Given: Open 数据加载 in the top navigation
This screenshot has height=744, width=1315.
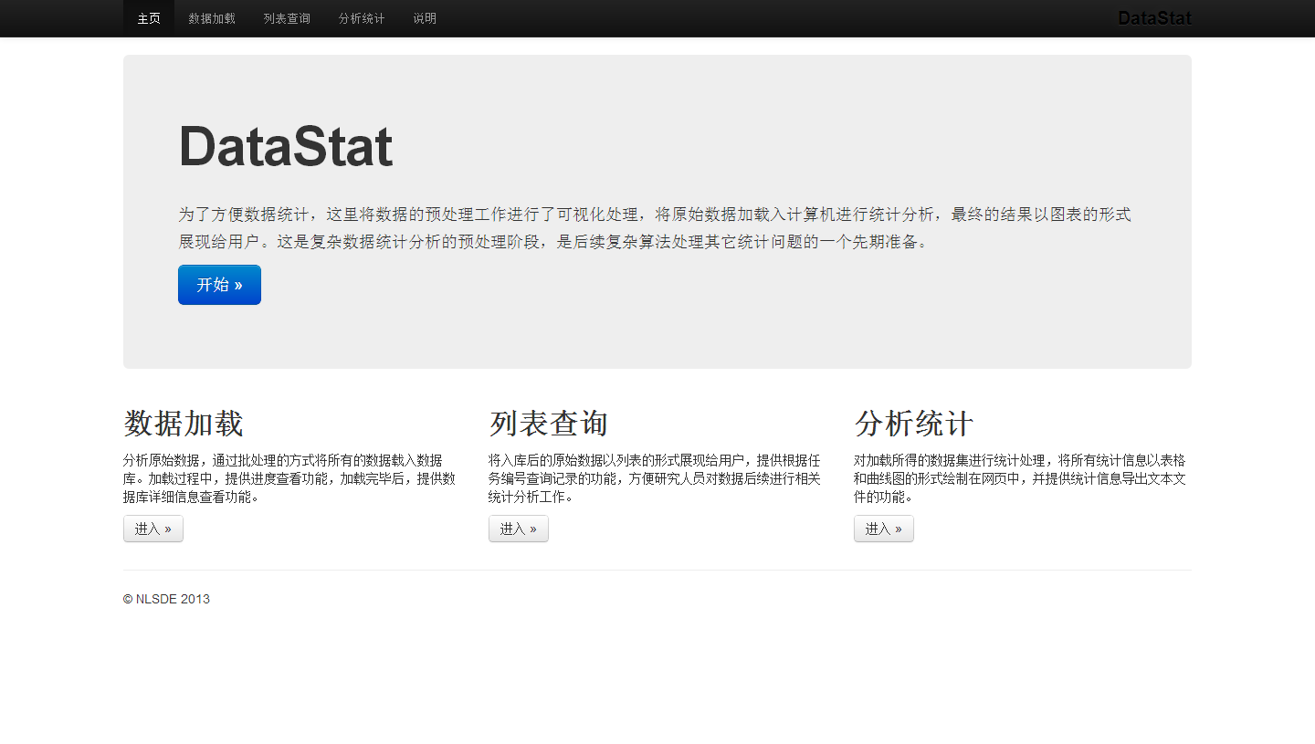Looking at the screenshot, I should point(212,18).
